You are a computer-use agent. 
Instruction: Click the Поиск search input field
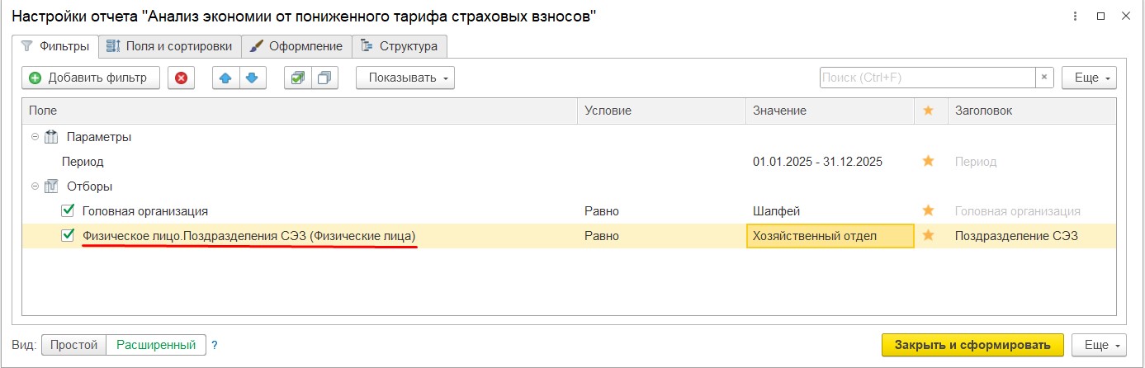click(x=926, y=78)
